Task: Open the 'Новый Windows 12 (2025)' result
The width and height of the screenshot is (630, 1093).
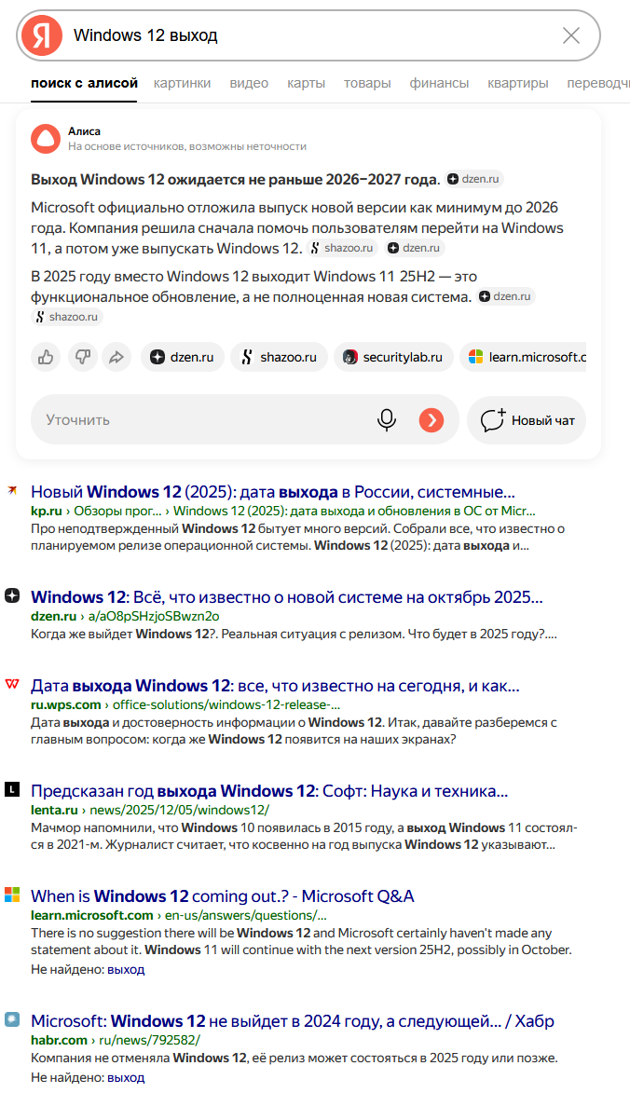Action: click(x=272, y=492)
